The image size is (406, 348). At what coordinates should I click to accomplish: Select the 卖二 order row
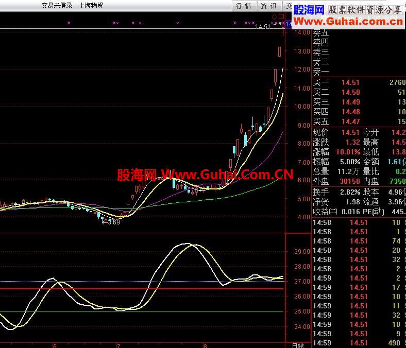pos(359,62)
